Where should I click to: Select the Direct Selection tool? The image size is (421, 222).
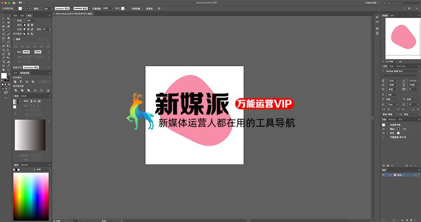coord(9,18)
